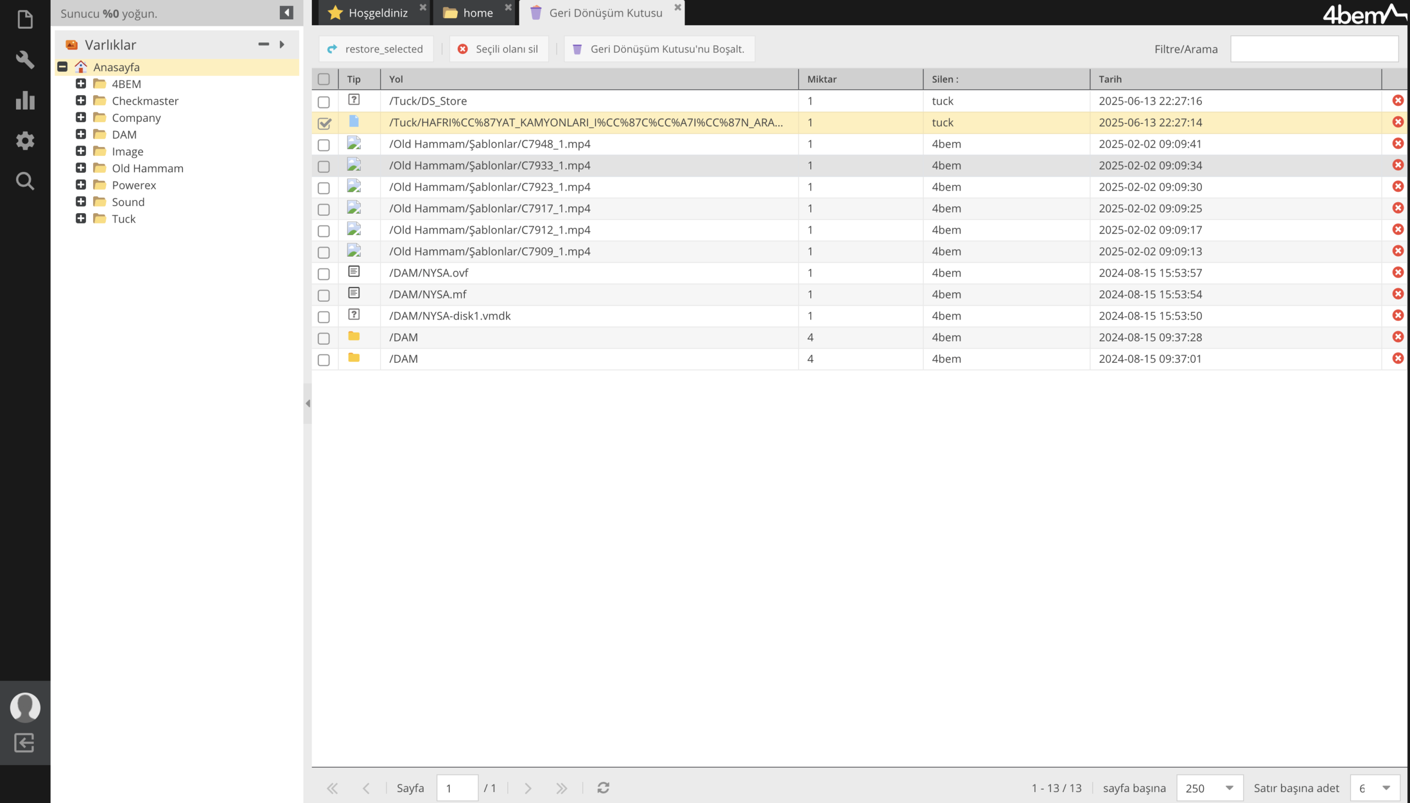Check the C7933_1.mp4 row checkbox

click(324, 166)
